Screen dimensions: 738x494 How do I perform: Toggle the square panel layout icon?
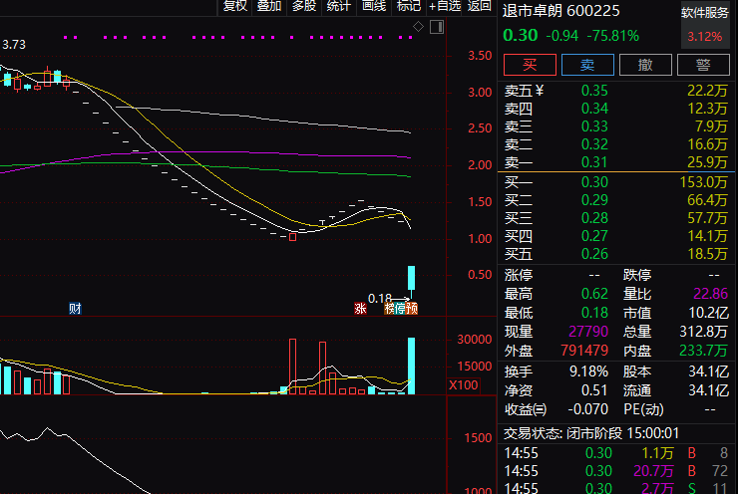(x=436, y=26)
